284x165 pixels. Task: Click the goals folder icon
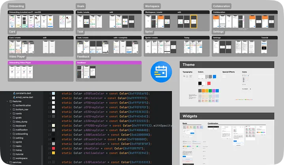coord(14,117)
